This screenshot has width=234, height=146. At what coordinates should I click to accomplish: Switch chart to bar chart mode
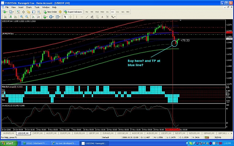(5, 17)
